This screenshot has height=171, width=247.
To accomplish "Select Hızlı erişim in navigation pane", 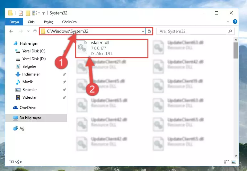I will (29, 43).
